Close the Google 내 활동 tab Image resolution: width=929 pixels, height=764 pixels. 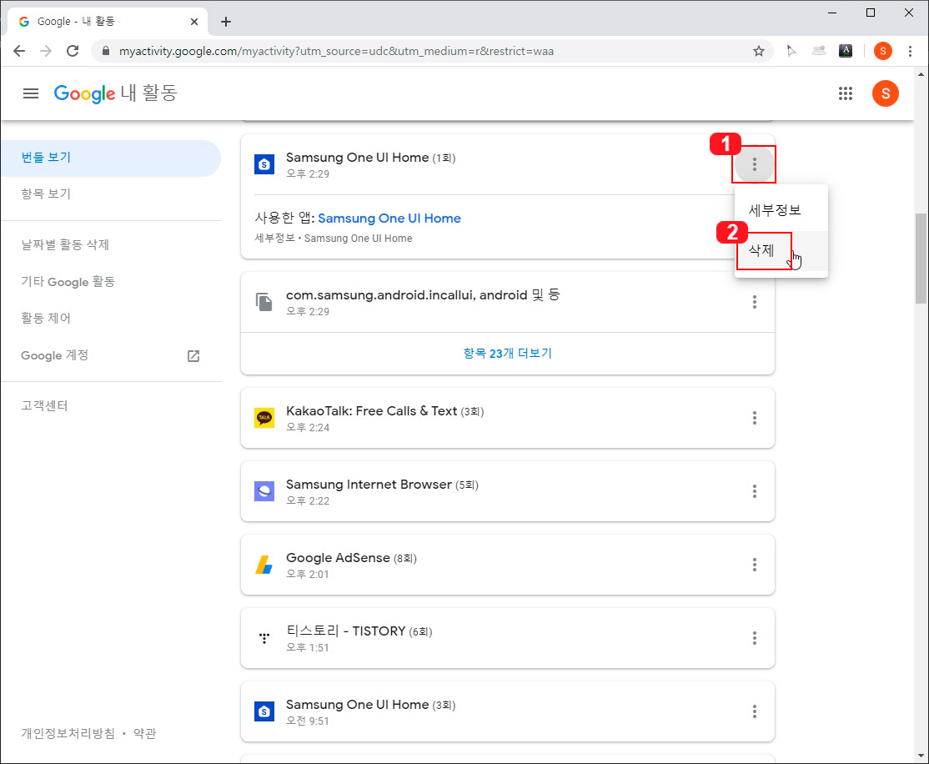click(x=193, y=22)
